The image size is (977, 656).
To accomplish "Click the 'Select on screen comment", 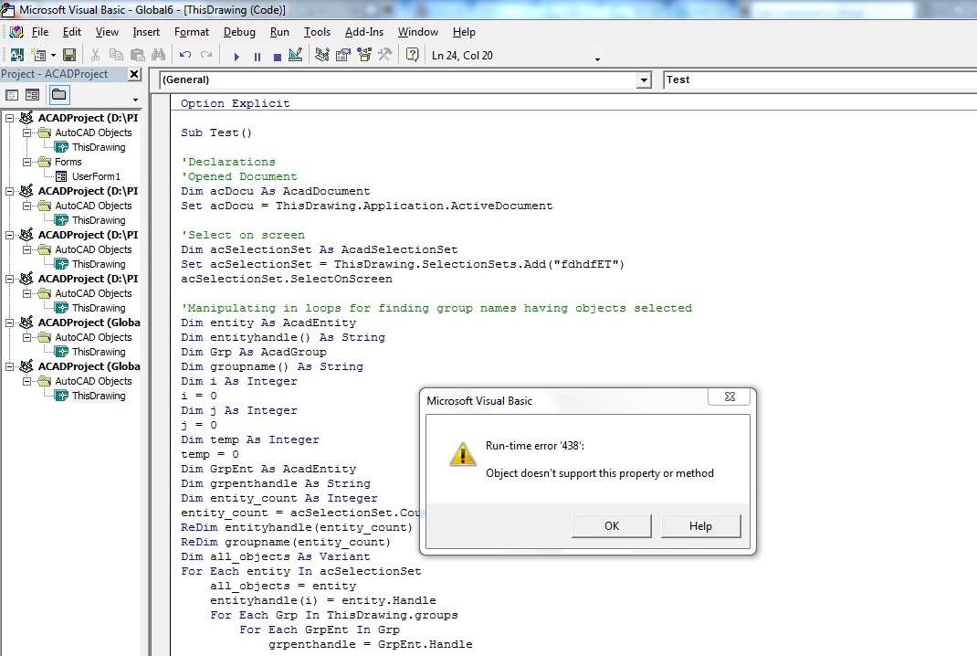I will (243, 235).
